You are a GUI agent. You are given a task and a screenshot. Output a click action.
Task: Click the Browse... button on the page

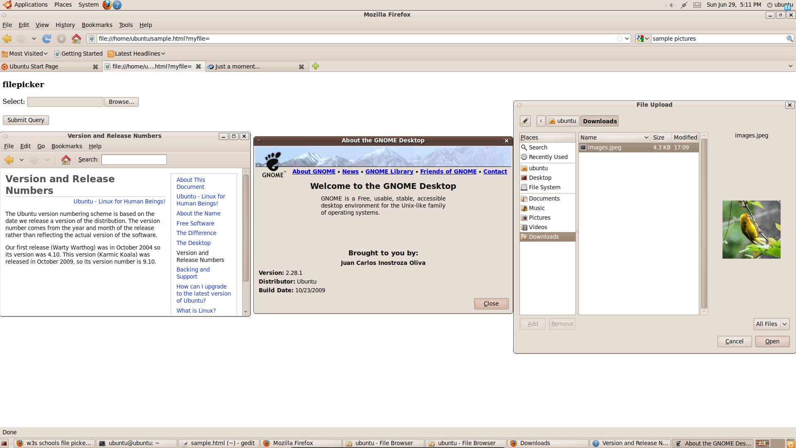point(121,102)
